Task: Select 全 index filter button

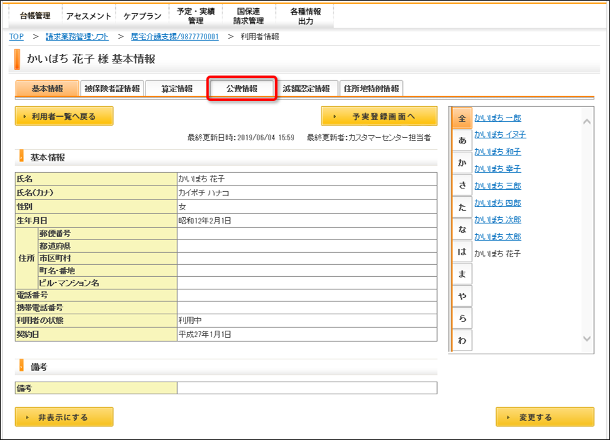Action: point(462,118)
